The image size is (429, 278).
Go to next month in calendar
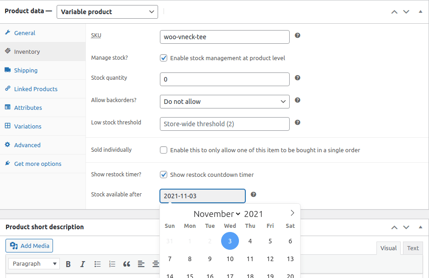292,213
